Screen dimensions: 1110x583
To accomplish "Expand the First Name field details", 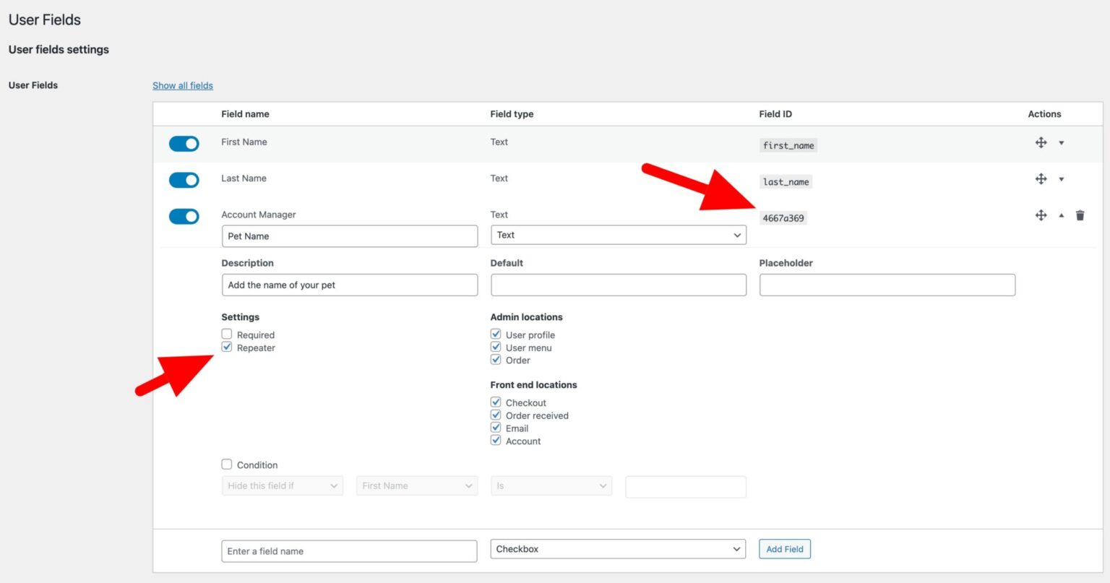I will coord(1062,142).
